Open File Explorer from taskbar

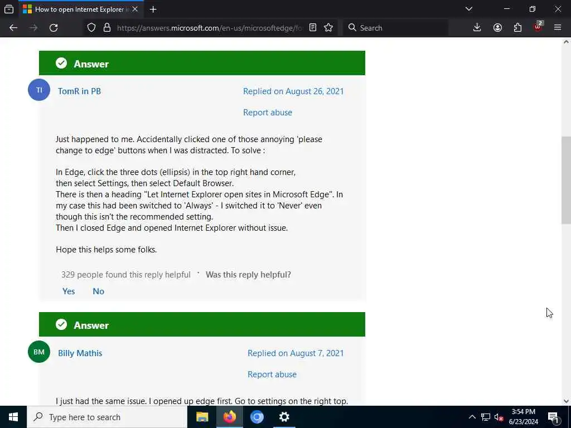pos(202,417)
